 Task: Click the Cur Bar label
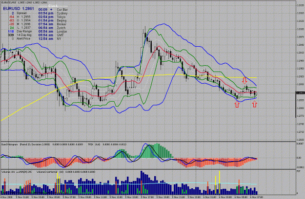point(62,9)
